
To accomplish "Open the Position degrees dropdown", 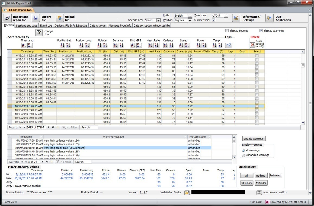I will click(190, 20).
